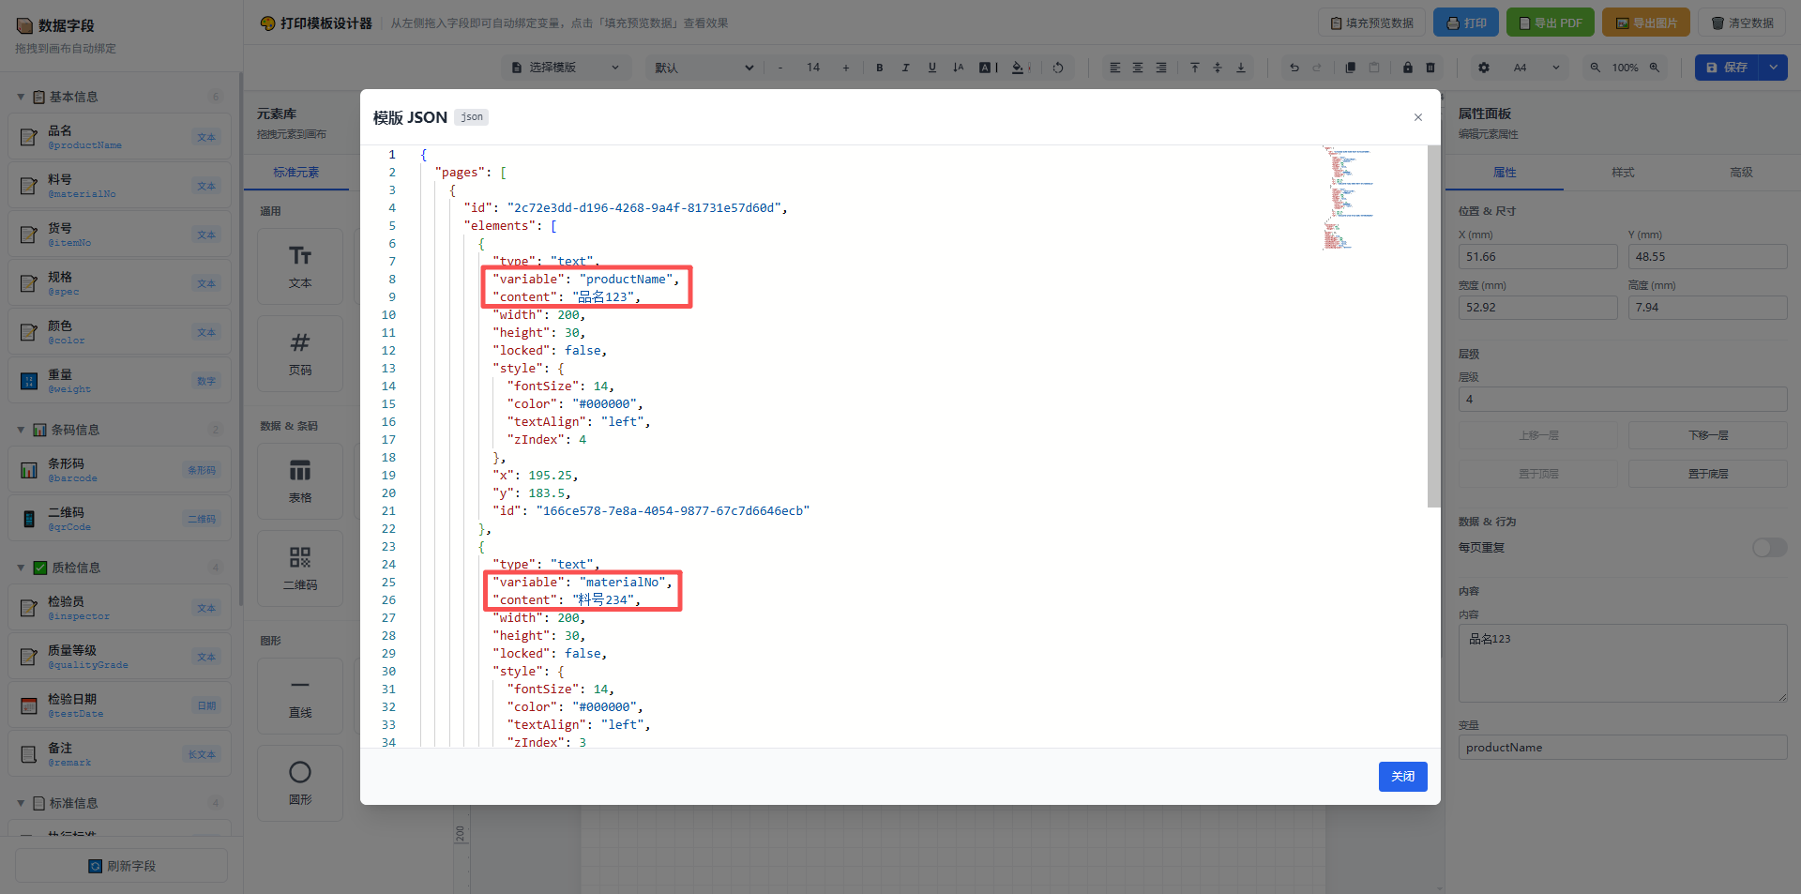Align text center via toolbar icon
Image resolution: width=1801 pixels, height=894 pixels.
click(1138, 68)
